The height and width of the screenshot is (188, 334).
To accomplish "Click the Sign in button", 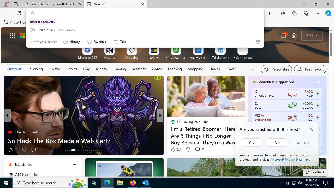I will coord(312,36).
